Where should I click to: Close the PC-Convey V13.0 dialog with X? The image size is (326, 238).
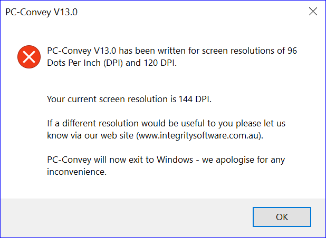click(313, 12)
